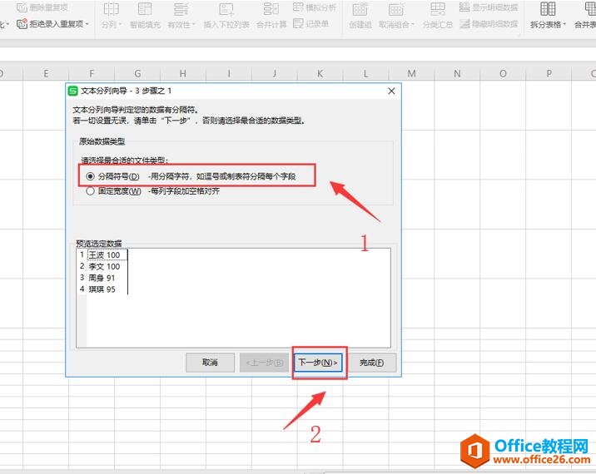Click the 下一步(N) button
The width and height of the screenshot is (596, 474).
pyautogui.click(x=318, y=363)
